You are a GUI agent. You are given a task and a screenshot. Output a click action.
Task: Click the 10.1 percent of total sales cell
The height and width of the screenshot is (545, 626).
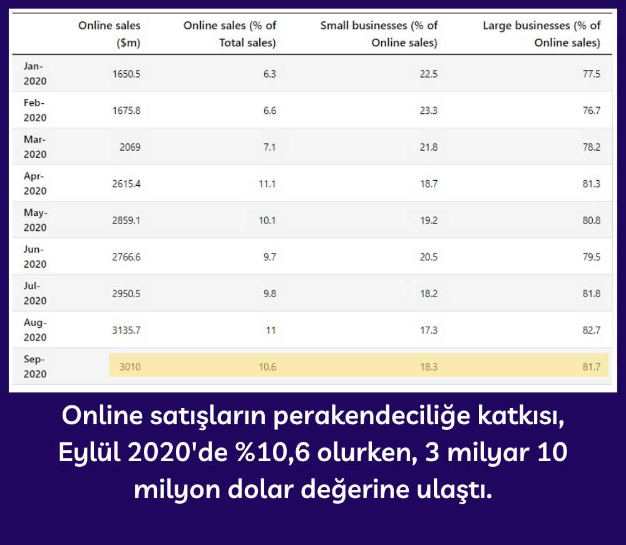click(267, 220)
